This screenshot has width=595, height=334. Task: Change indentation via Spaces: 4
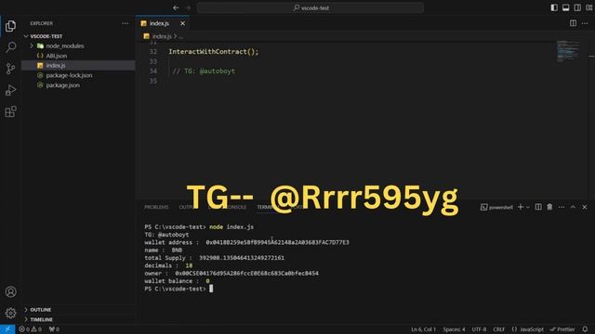coord(455,329)
